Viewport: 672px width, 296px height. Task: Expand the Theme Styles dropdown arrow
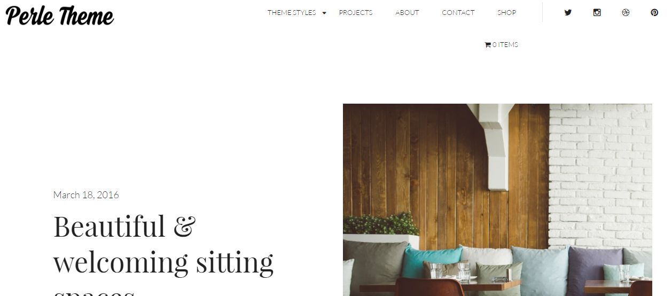pyautogui.click(x=324, y=13)
